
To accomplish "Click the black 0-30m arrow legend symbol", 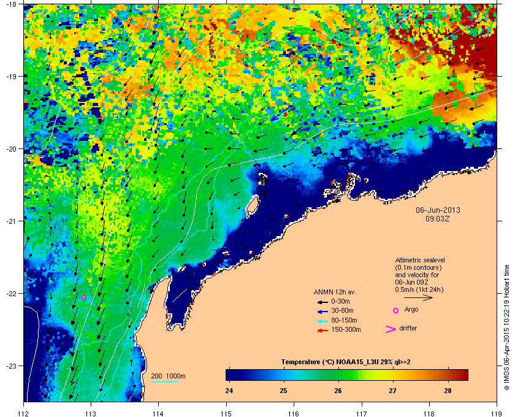I will coord(322,302).
